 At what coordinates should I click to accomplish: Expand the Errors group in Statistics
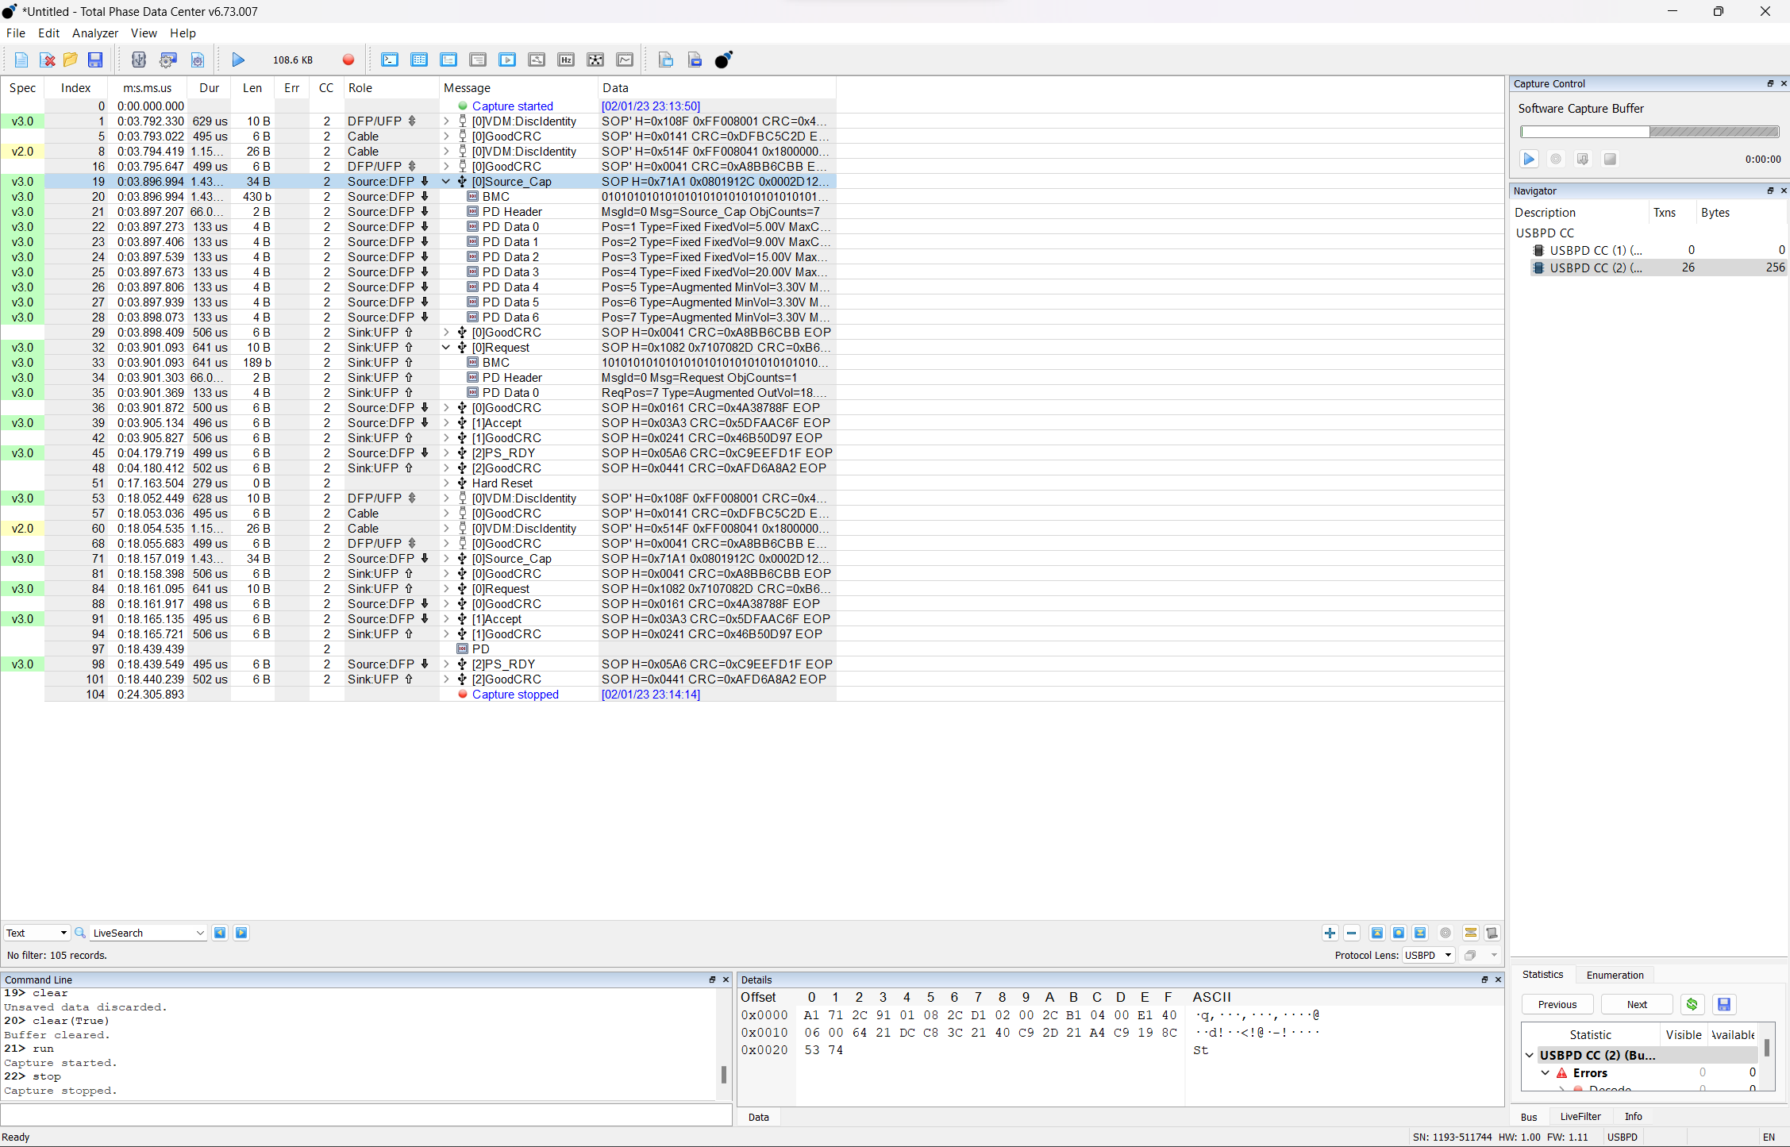pyautogui.click(x=1545, y=1072)
